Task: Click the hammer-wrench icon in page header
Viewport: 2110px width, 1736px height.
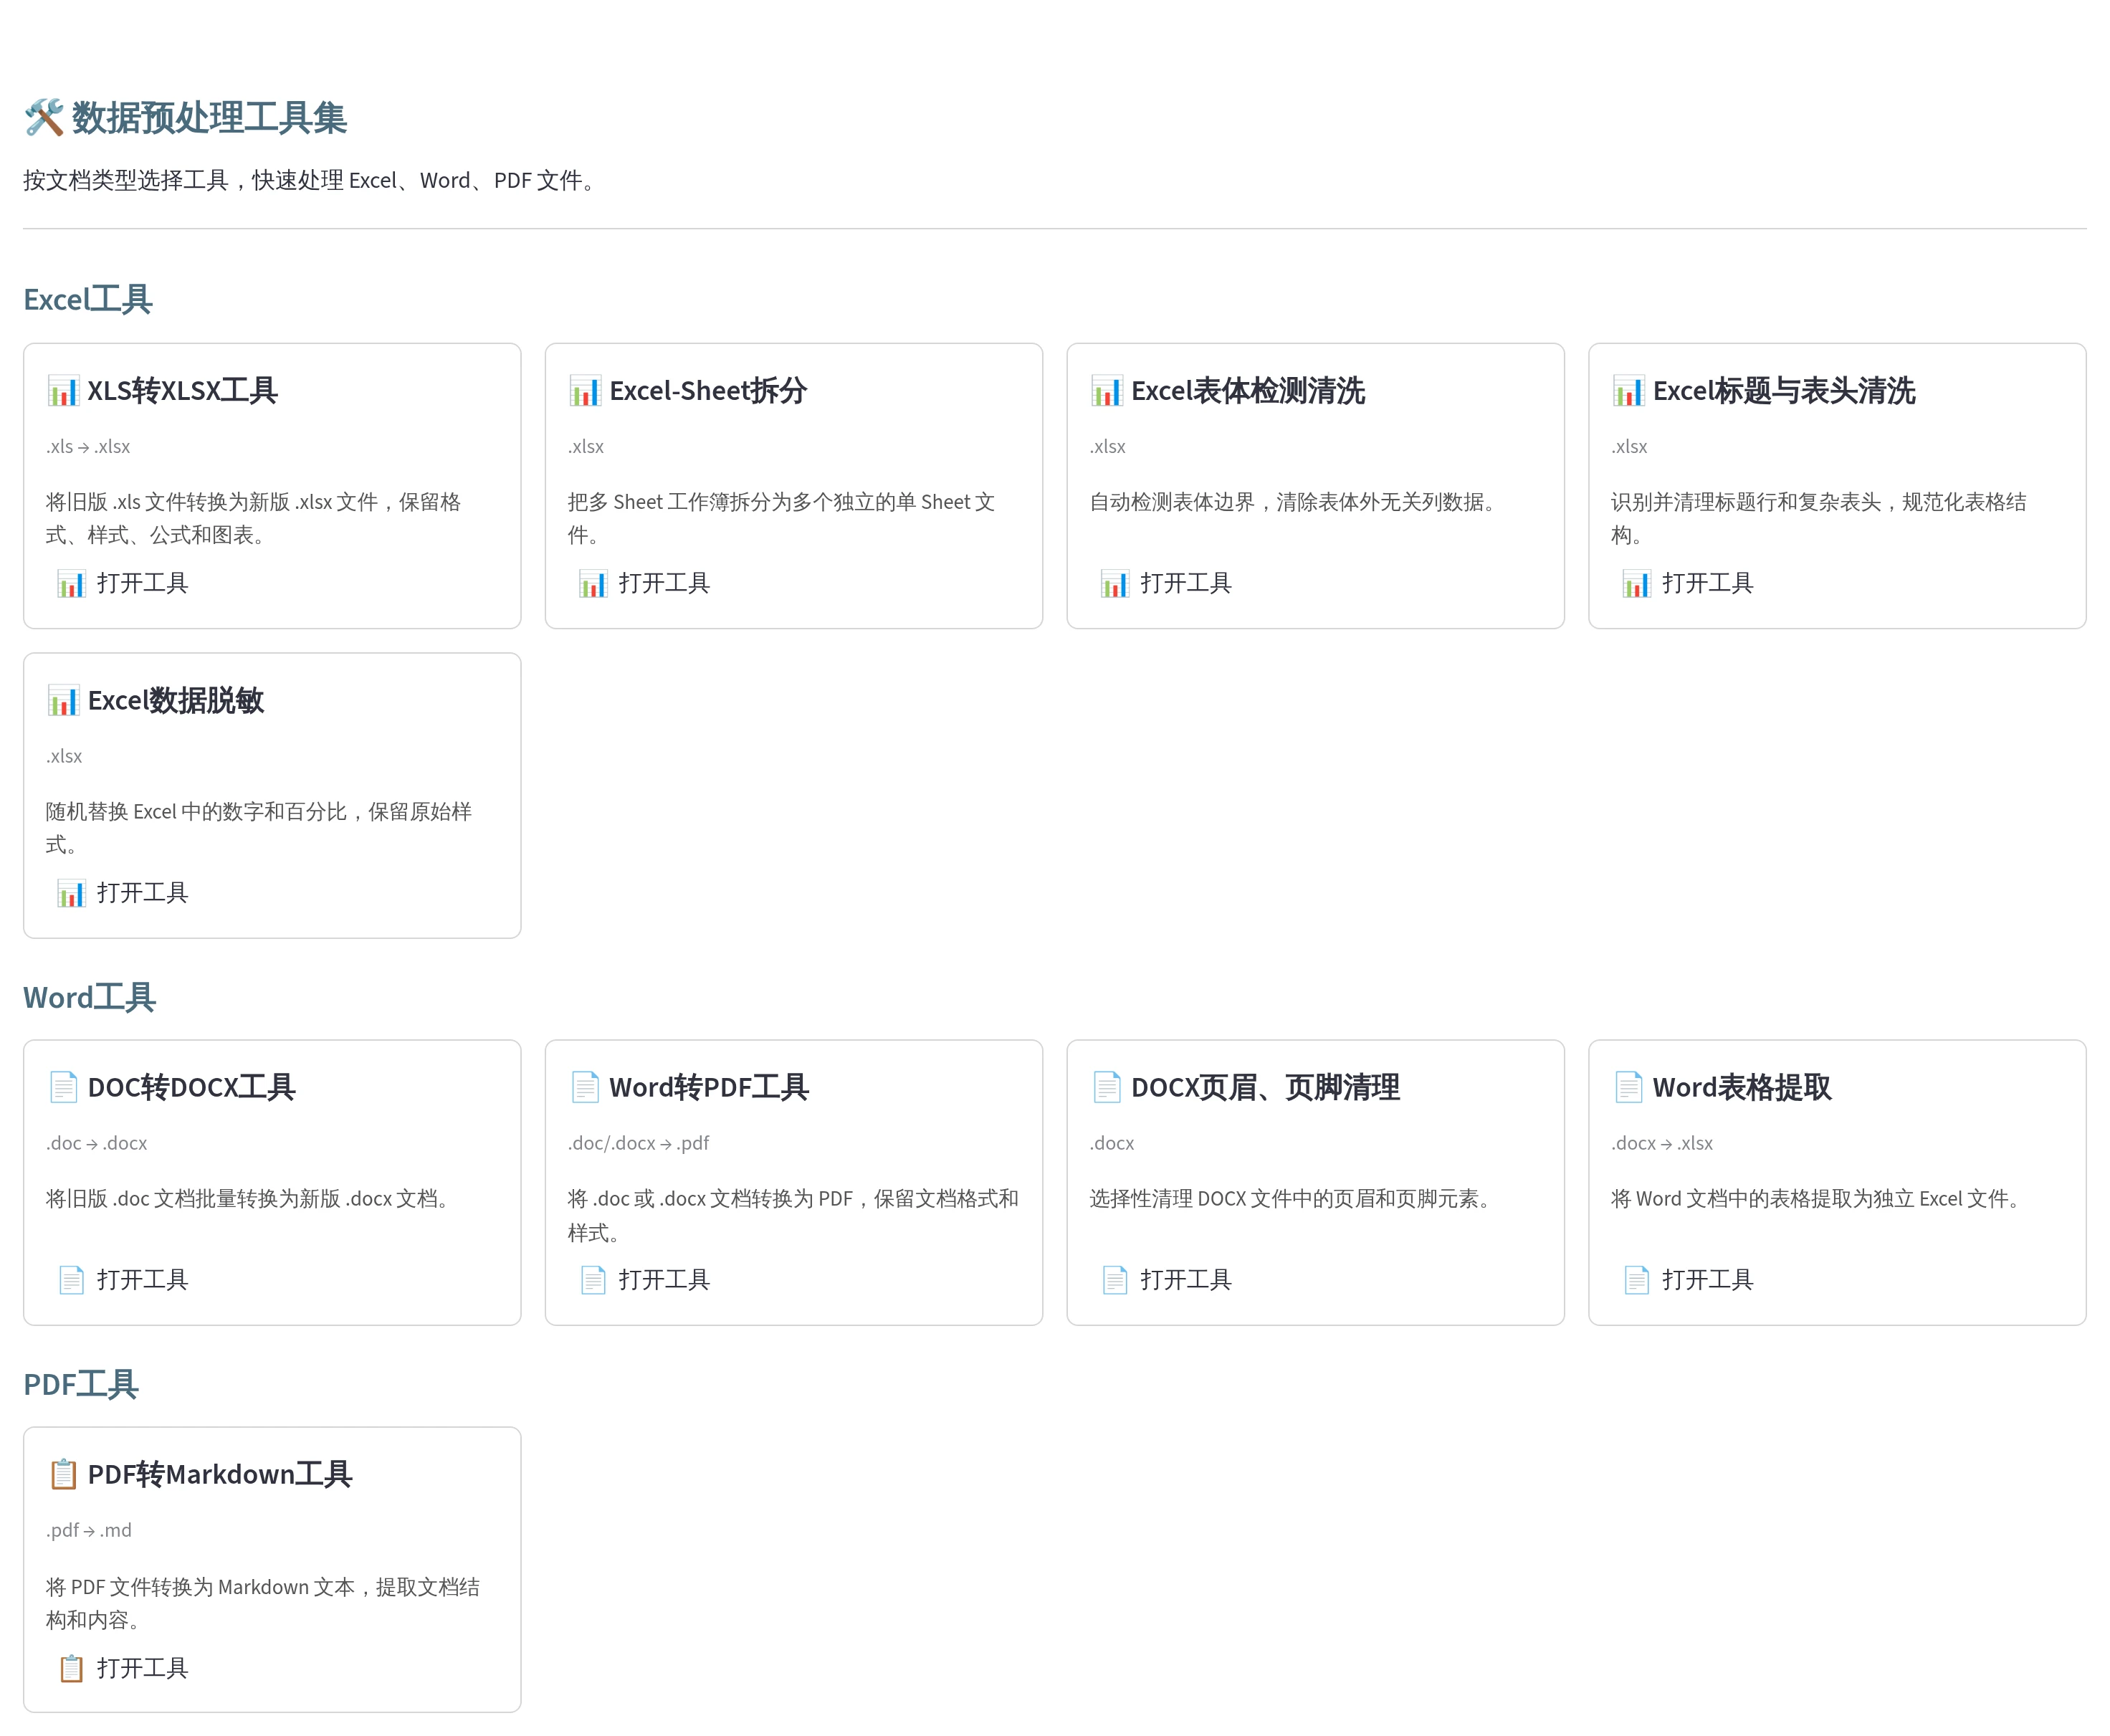Action: (44, 118)
